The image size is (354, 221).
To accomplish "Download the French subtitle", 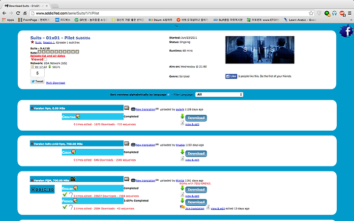I will pos(196,202).
